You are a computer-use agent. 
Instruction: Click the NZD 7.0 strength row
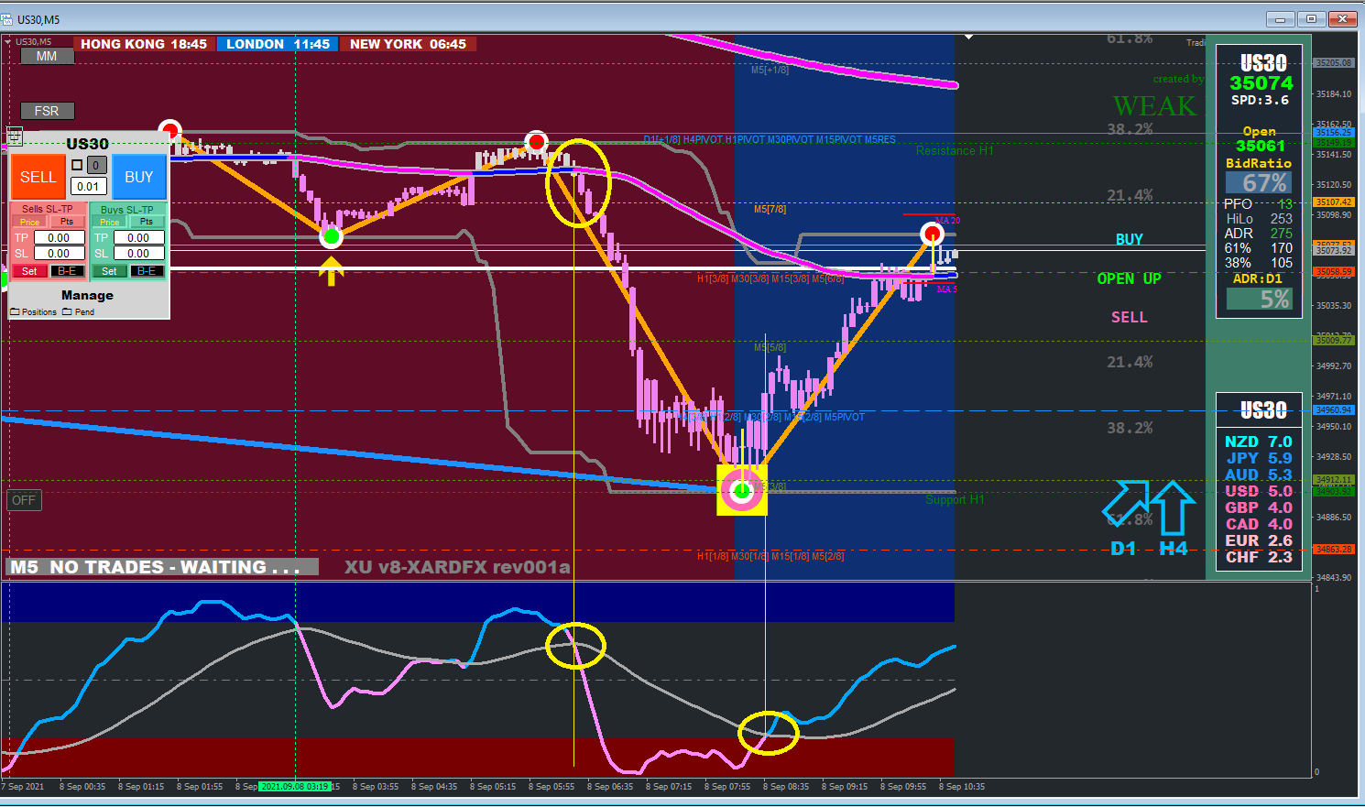tap(1259, 442)
